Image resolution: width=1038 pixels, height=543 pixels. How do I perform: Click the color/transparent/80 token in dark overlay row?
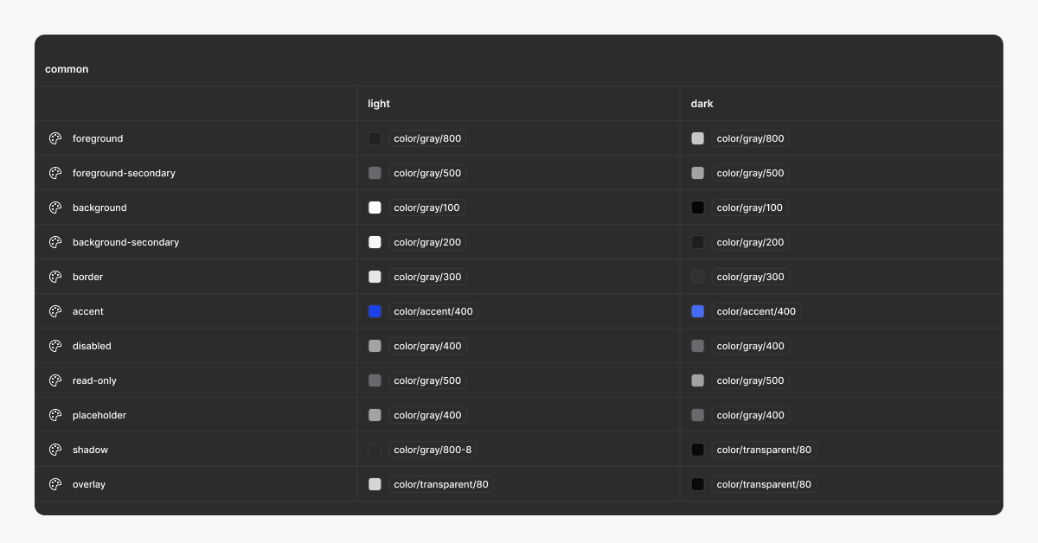764,484
